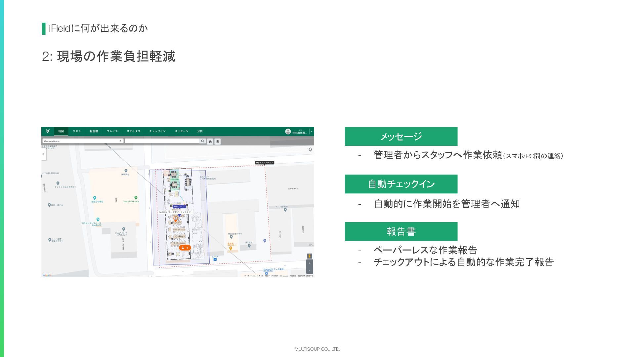
Task: Click the Street View pegman icon
Action: pos(310,256)
